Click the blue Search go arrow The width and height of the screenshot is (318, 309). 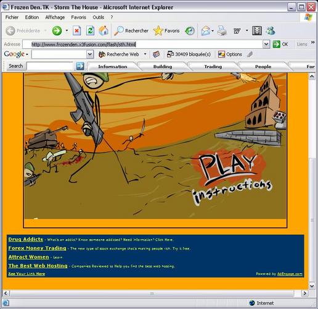[80, 66]
